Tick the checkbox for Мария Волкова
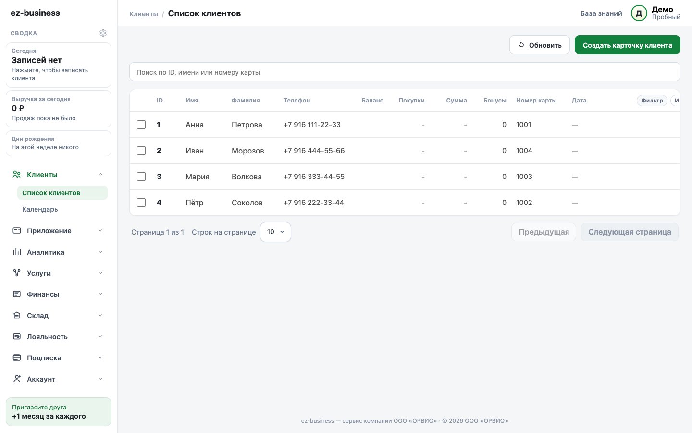 click(x=141, y=177)
